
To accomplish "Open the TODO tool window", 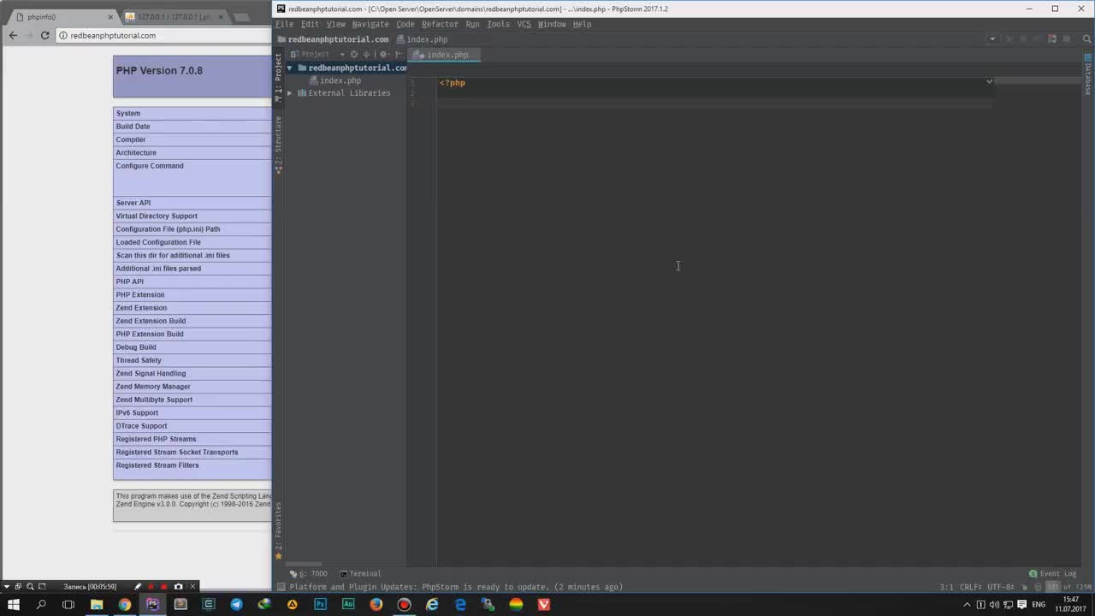I will click(x=309, y=574).
